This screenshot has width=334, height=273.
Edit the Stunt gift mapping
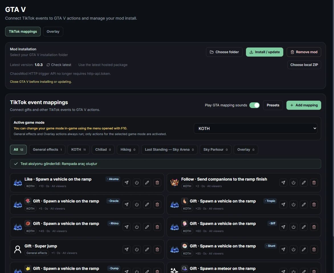tap(304, 249)
